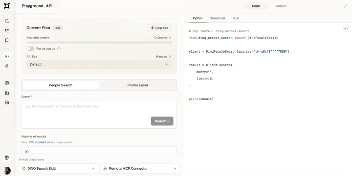Select the TypeScript tab
352x176 pixels.
[218, 18]
